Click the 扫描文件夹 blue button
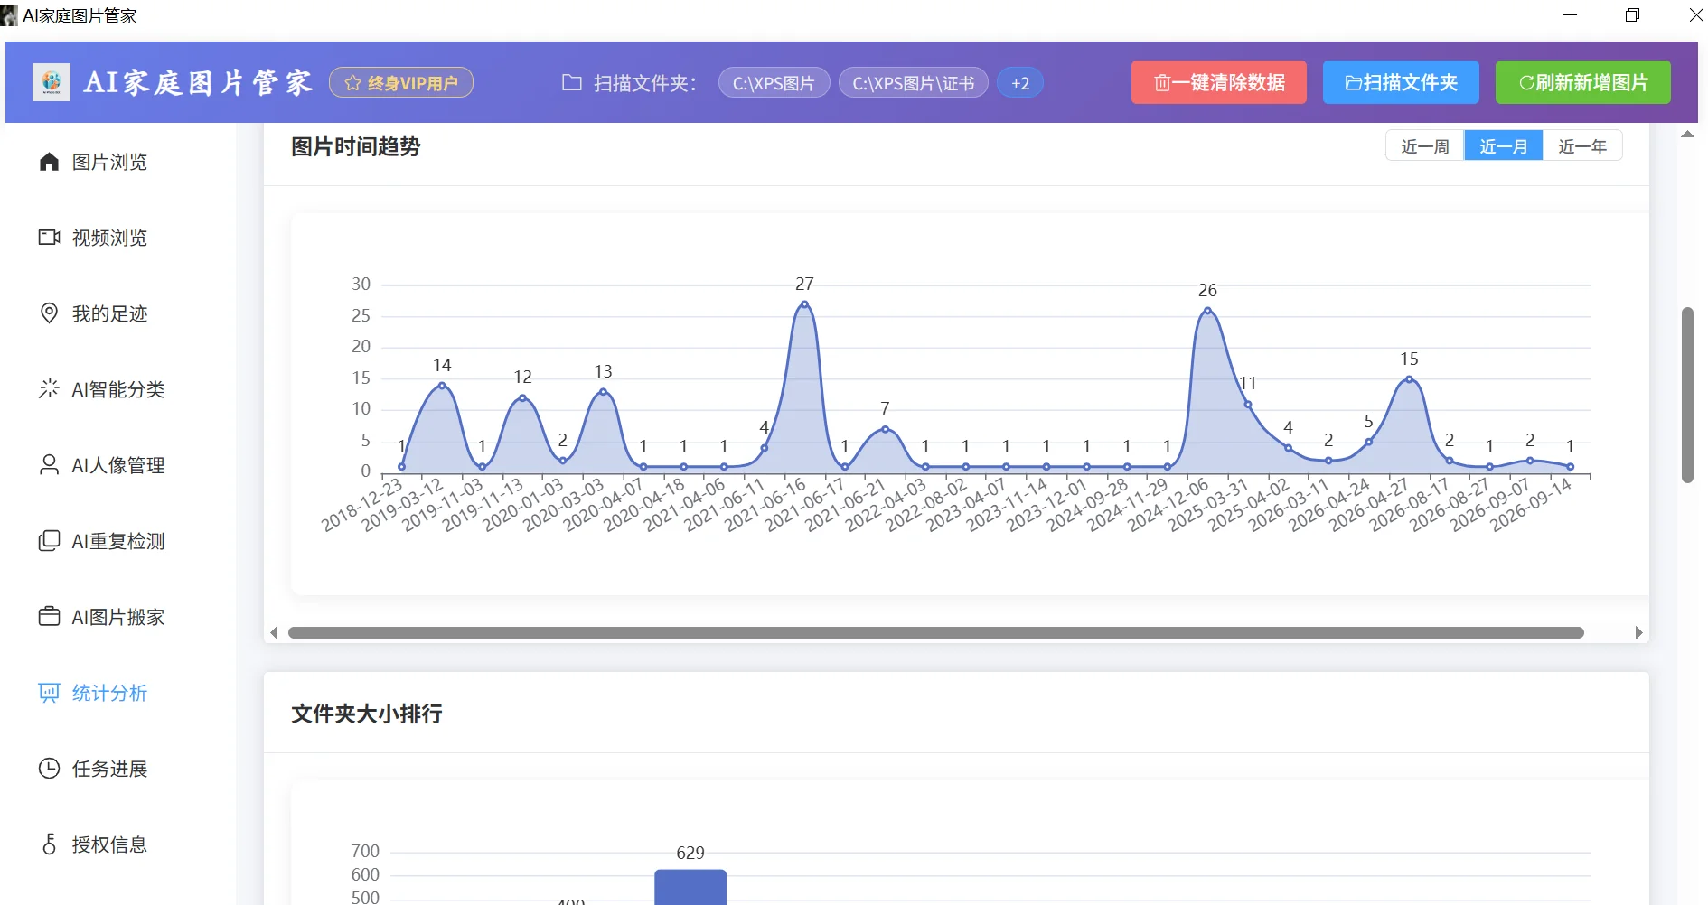 (1401, 82)
